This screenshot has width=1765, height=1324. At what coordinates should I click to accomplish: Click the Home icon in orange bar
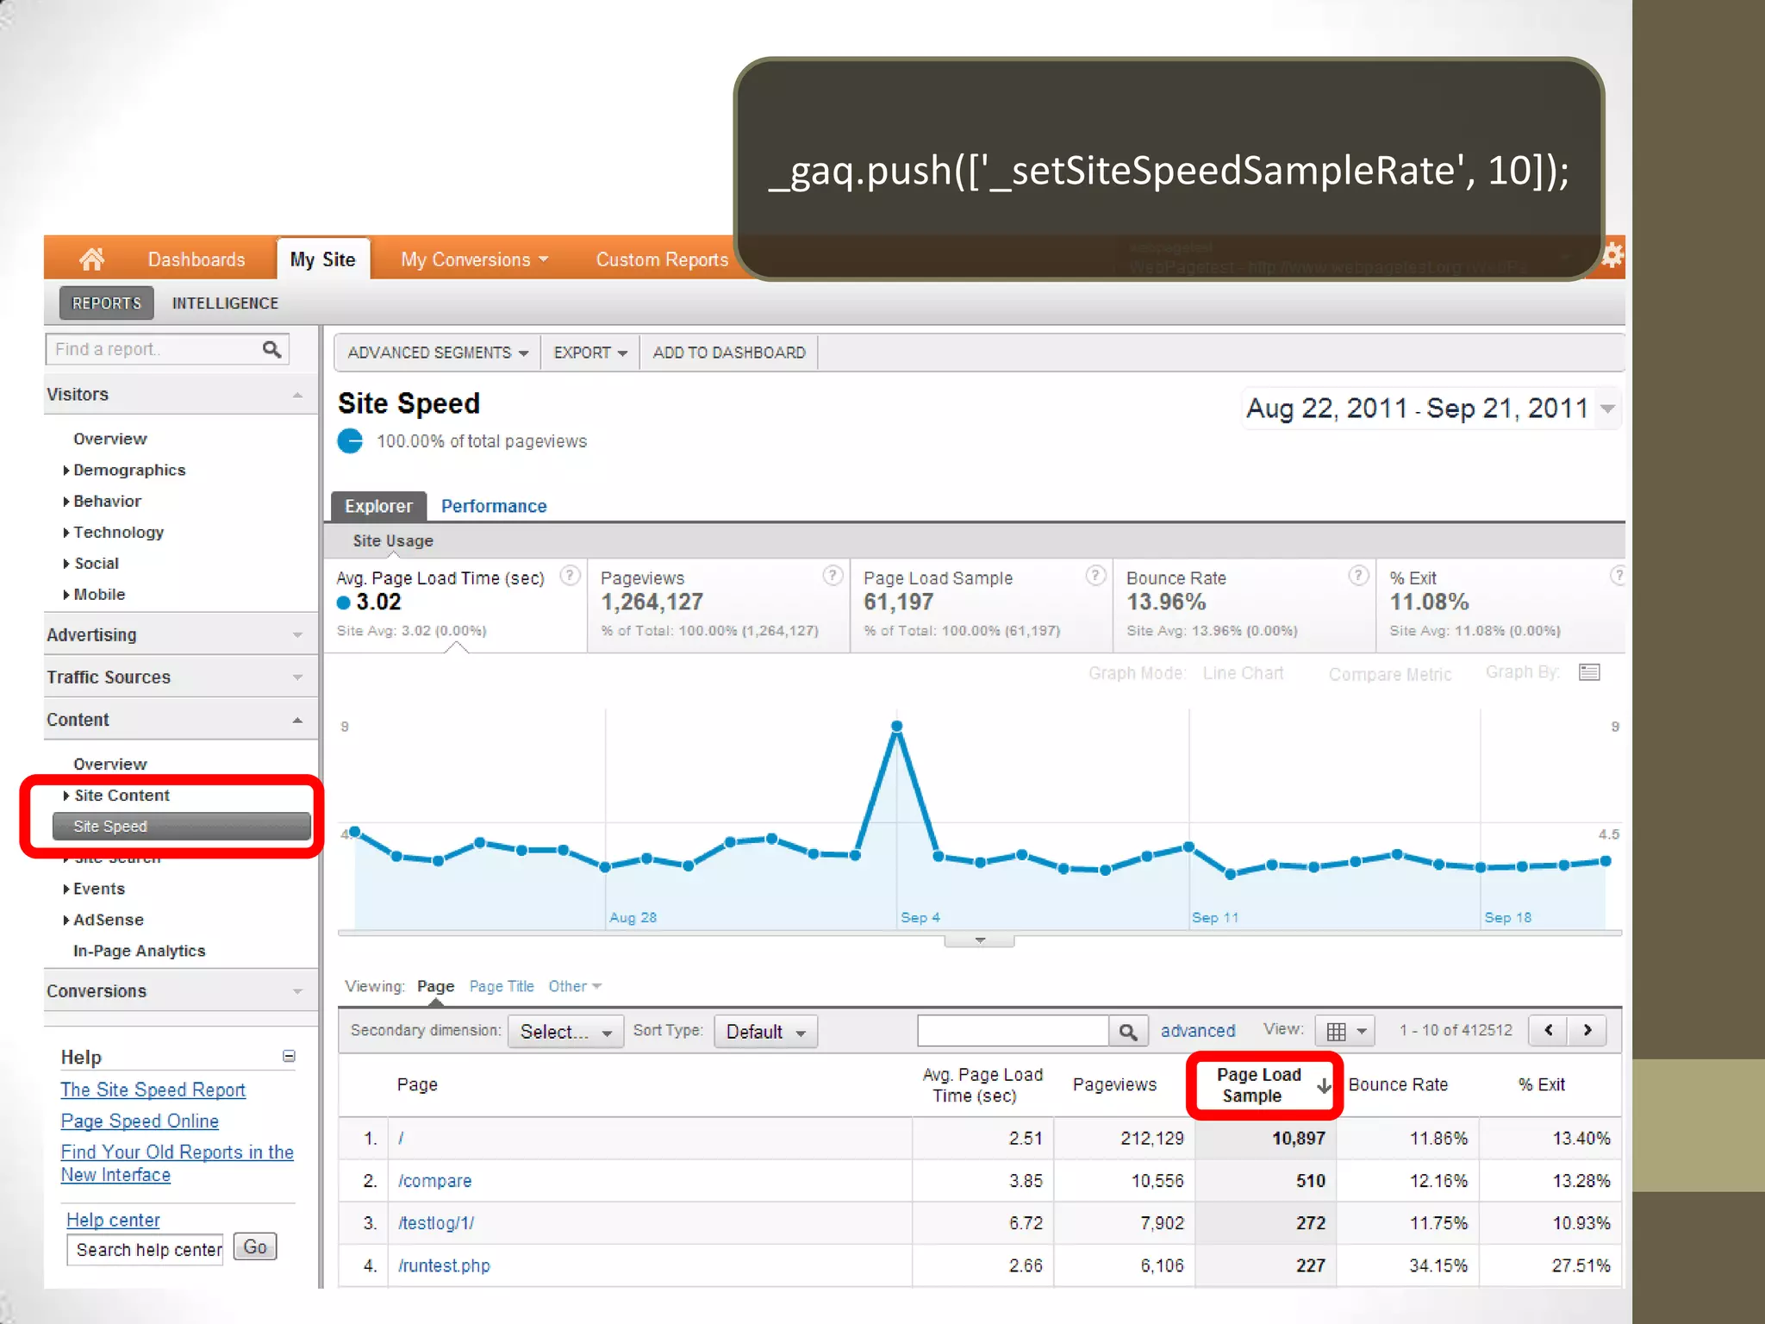[91, 259]
